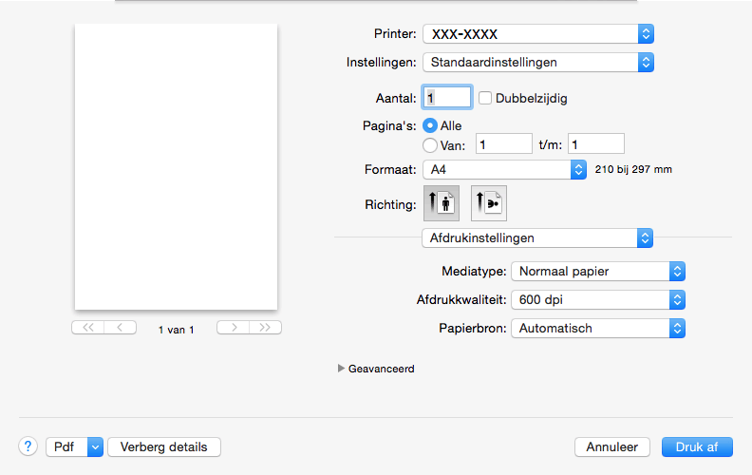Viewport: 752px width, 475px height.
Task: Enable Dubbelzijdig checkbox
Action: (x=485, y=98)
